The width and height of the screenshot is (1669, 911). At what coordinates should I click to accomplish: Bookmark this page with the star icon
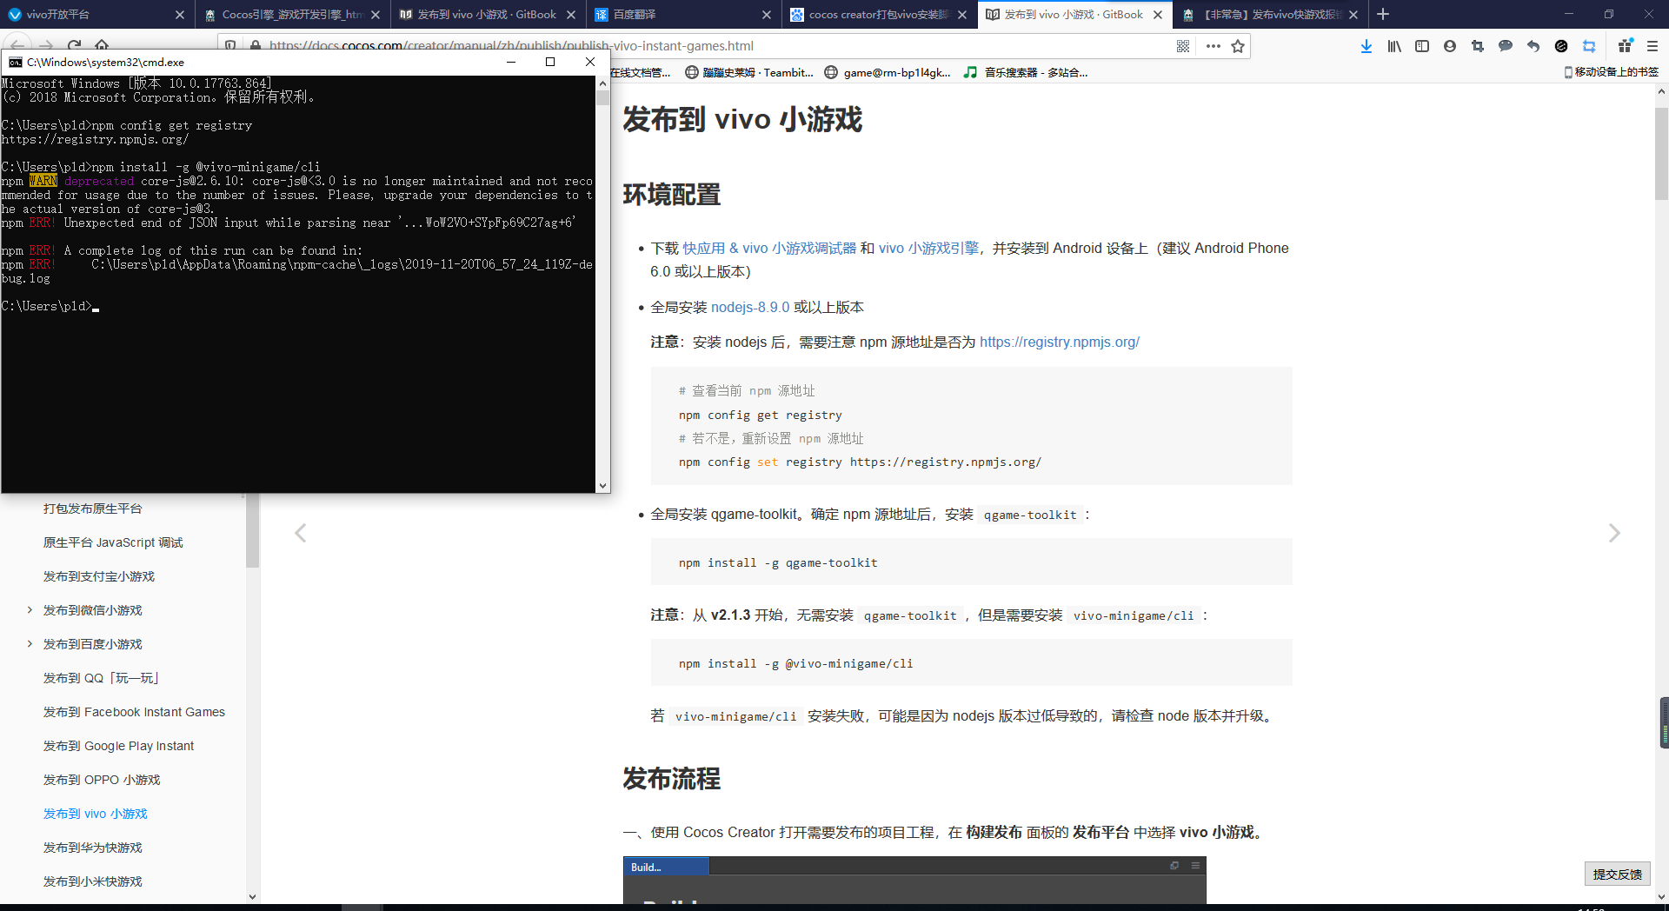pyautogui.click(x=1238, y=46)
